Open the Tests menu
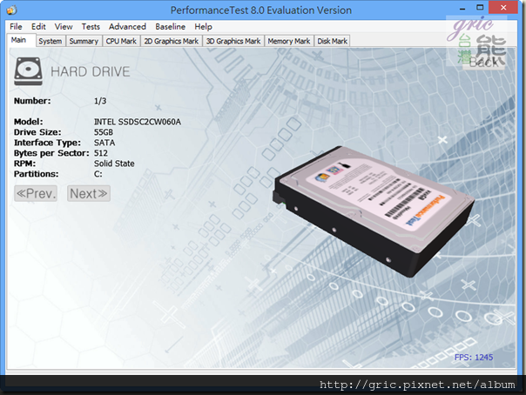 pyautogui.click(x=91, y=26)
